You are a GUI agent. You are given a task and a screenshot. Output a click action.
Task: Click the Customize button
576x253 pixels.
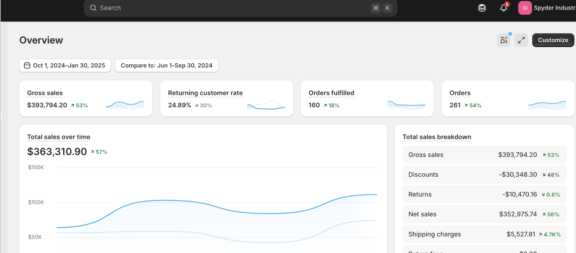click(553, 40)
